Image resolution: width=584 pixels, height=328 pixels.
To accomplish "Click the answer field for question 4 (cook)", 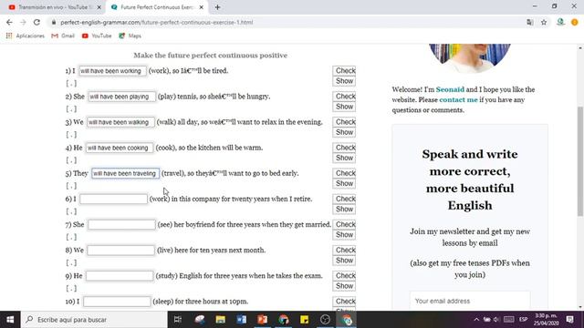I will [120, 148].
